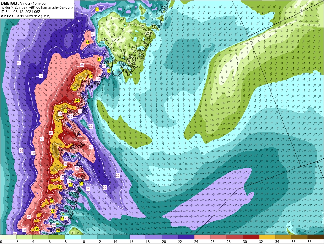Pick the legend swatch between 12 and 14

(x=105, y=237)
